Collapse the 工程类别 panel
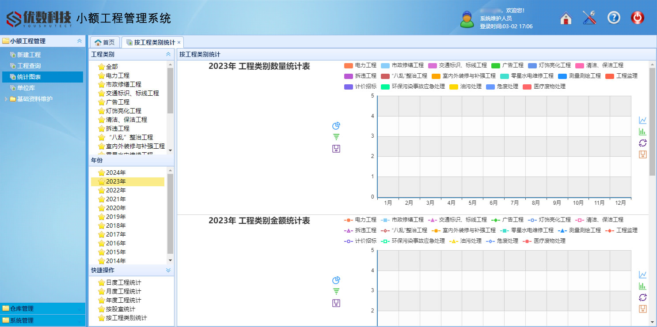657x327 pixels. pos(168,54)
